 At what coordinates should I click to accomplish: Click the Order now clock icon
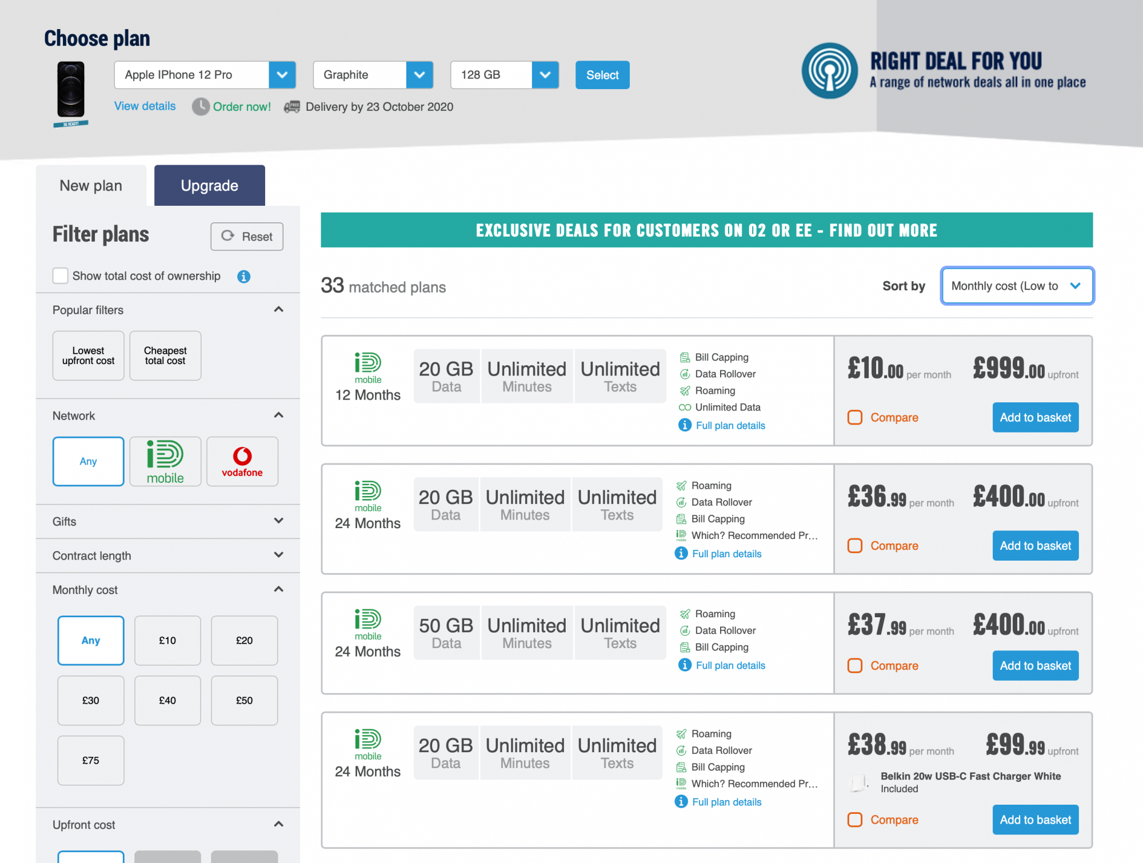tap(201, 107)
